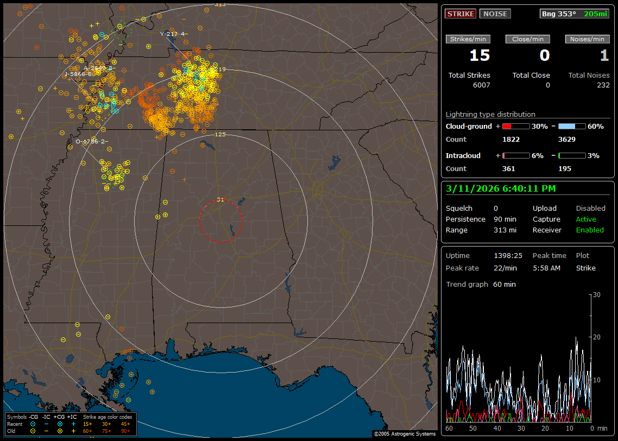Select storm label Y-217-4 on map
Viewport: 618px width, 441px height.
pyautogui.click(x=173, y=34)
